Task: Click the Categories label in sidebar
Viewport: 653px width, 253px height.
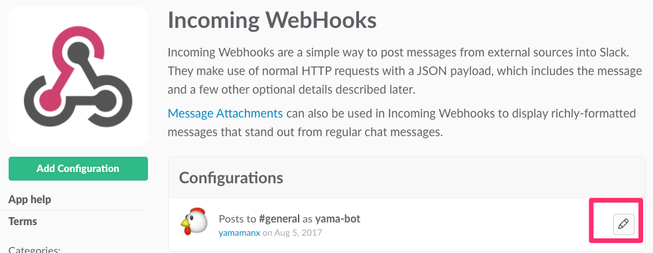Action: pos(35,250)
